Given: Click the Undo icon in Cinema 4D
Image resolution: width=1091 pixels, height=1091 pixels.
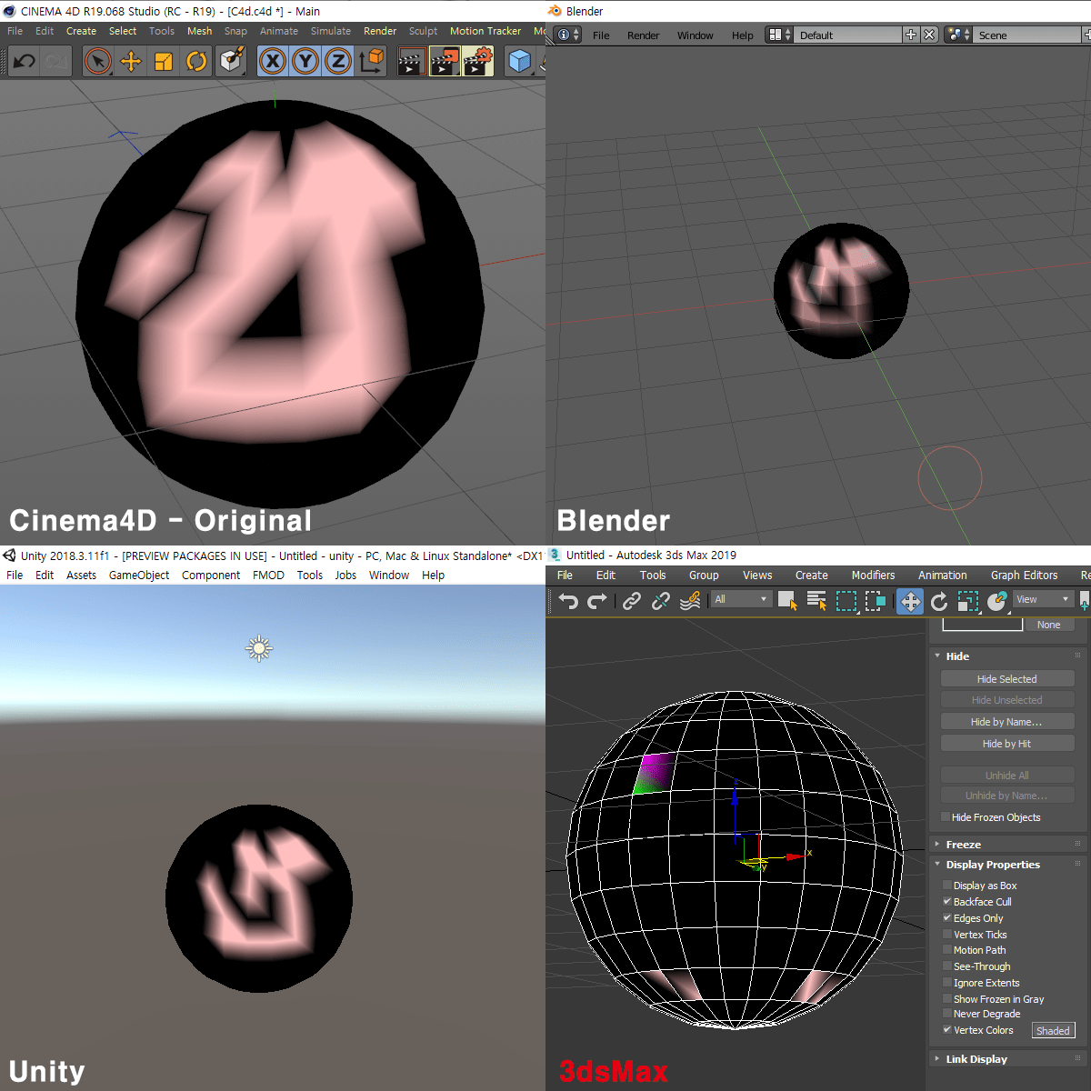Looking at the screenshot, I should (25, 62).
